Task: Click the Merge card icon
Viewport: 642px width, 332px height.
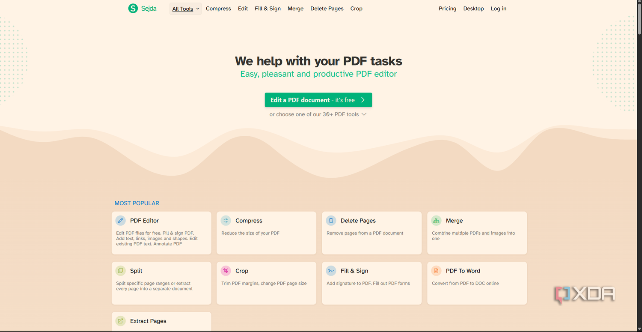Action: (x=436, y=221)
